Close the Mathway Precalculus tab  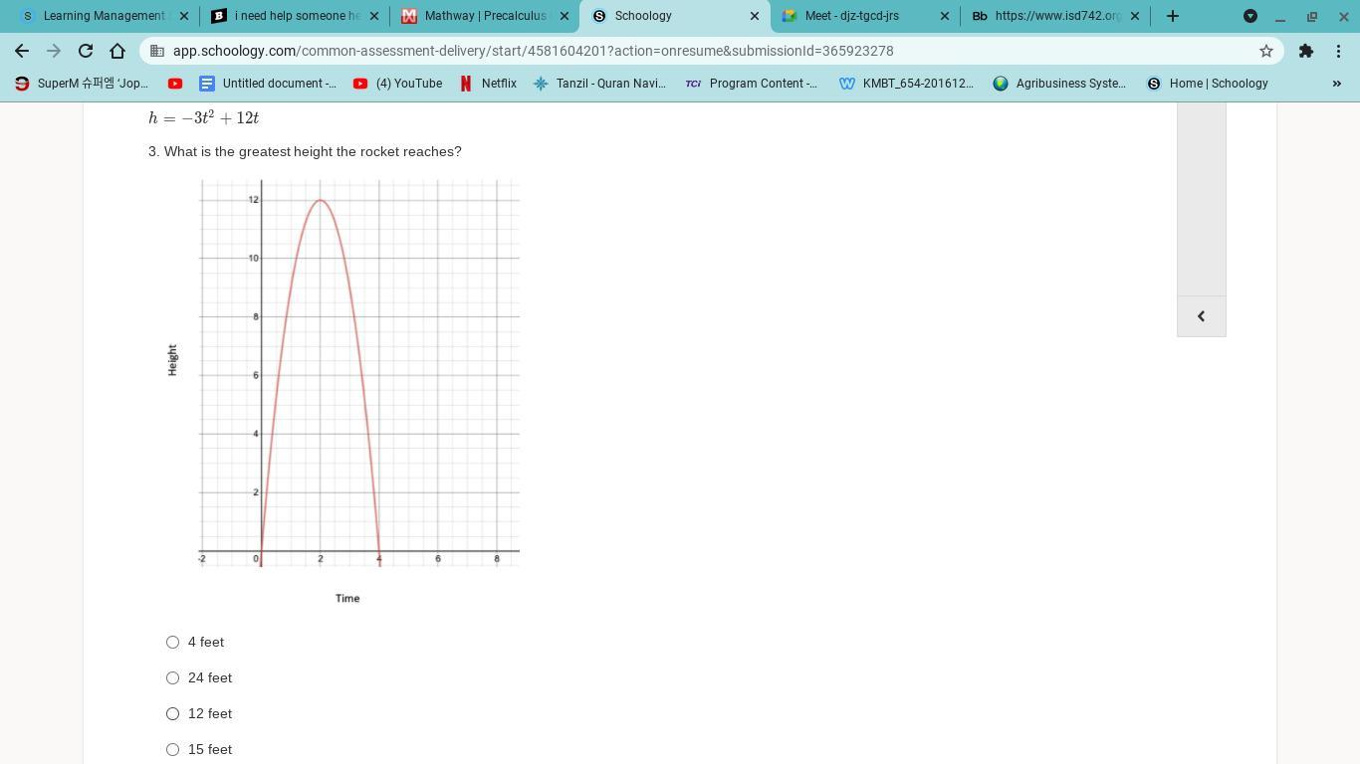pyautogui.click(x=565, y=16)
